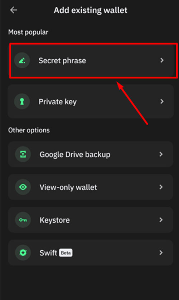179x300 pixels.
Task: Choose the Keystore import option
Action: [91, 220]
